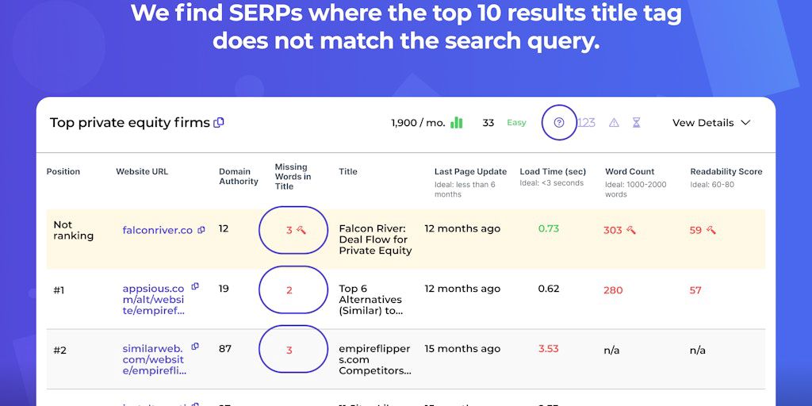
Task: Click the hammer icon beside word count 303
Action: 631,230
